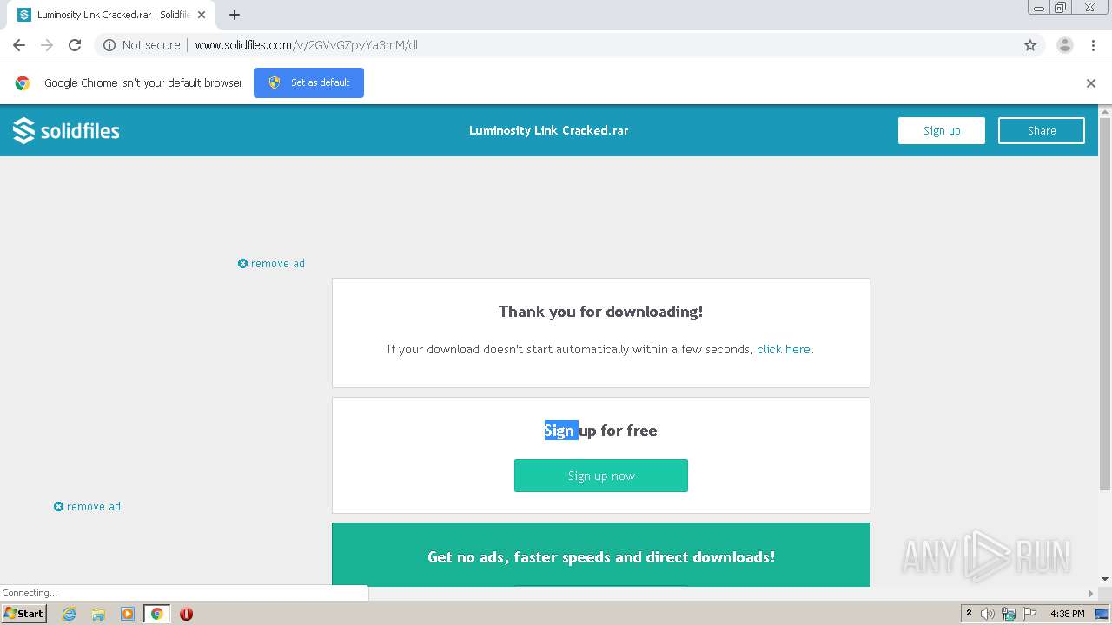The height and width of the screenshot is (625, 1112).
Task: Click the red Opera taskbar icon
Action: (186, 614)
